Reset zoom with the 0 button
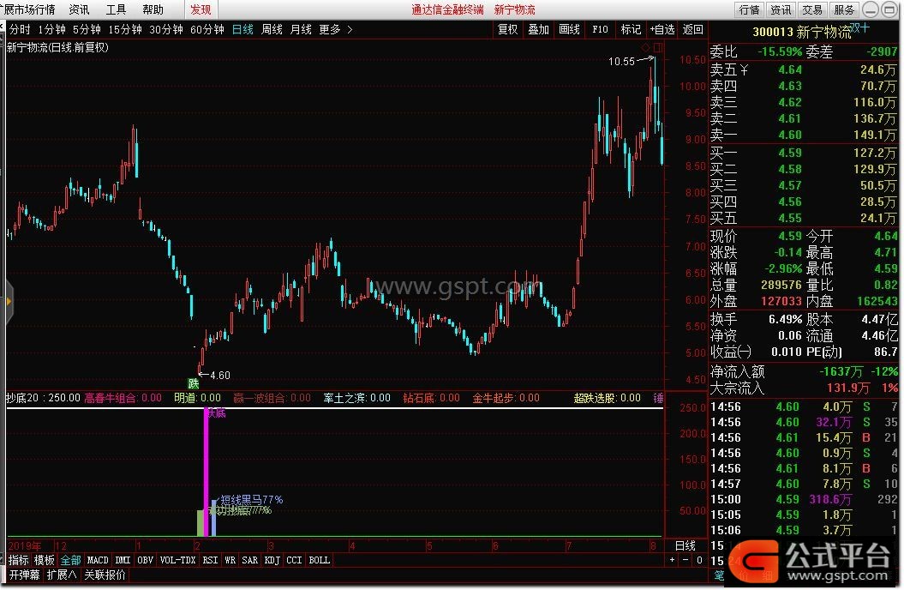 (x=699, y=560)
